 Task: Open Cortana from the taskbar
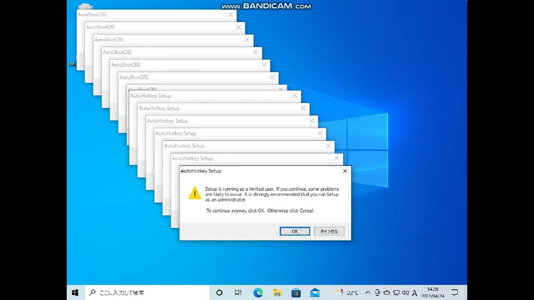(219, 292)
